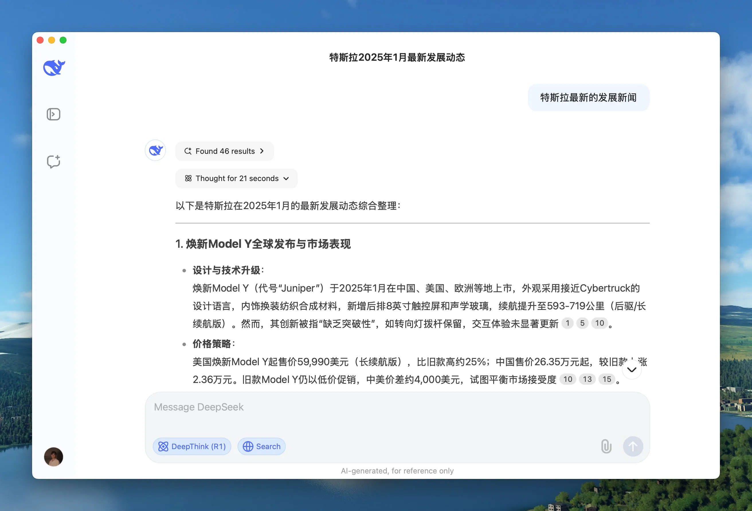This screenshot has width=752, height=511.
Task: Open citation 5 reference badge
Action: (x=582, y=323)
